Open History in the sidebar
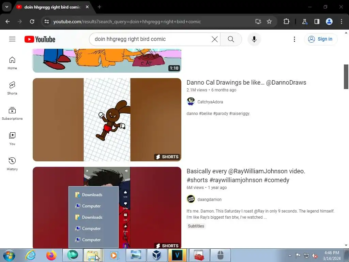The width and height of the screenshot is (349, 262). click(x=12, y=164)
